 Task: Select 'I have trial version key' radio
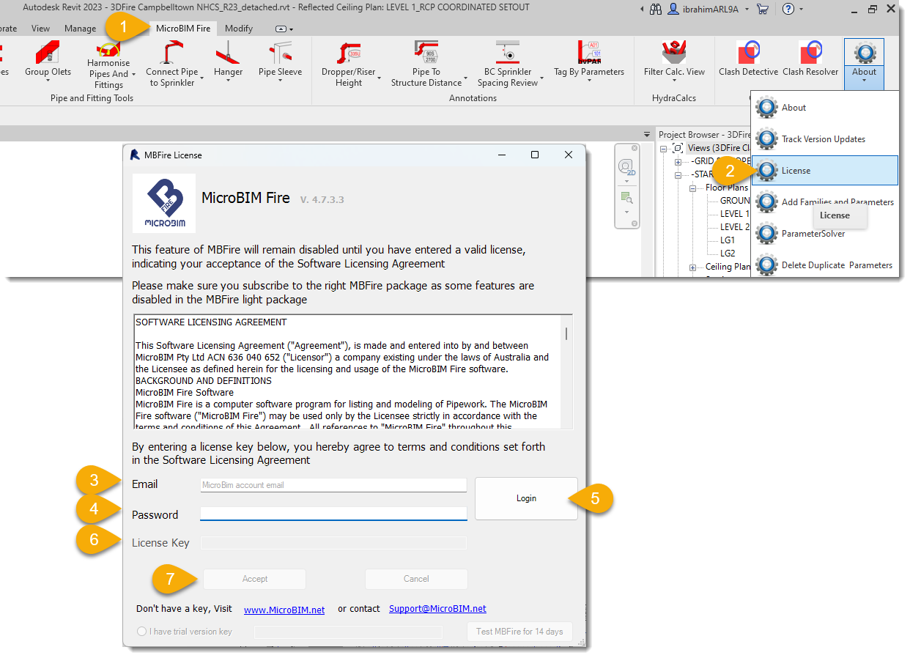(142, 631)
